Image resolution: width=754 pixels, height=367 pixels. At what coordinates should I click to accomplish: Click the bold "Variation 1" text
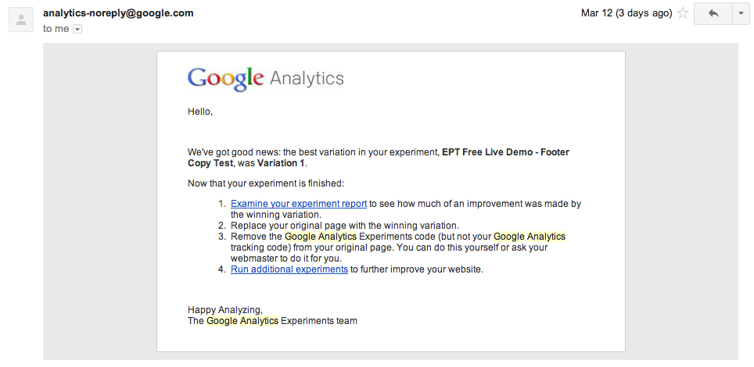pos(282,163)
